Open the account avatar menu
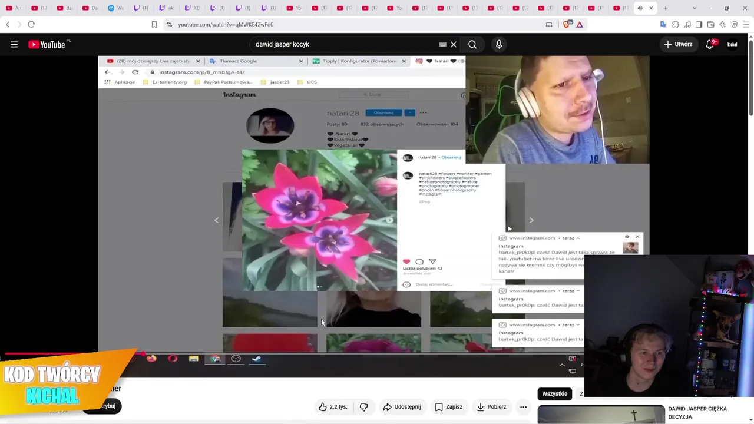This screenshot has width=754, height=424. coord(732,44)
